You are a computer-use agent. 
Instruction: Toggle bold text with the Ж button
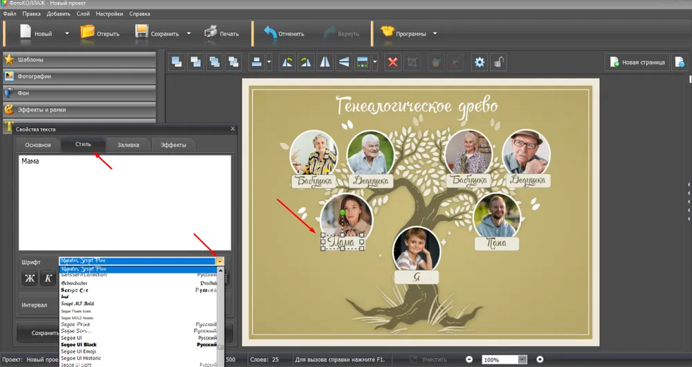point(30,278)
